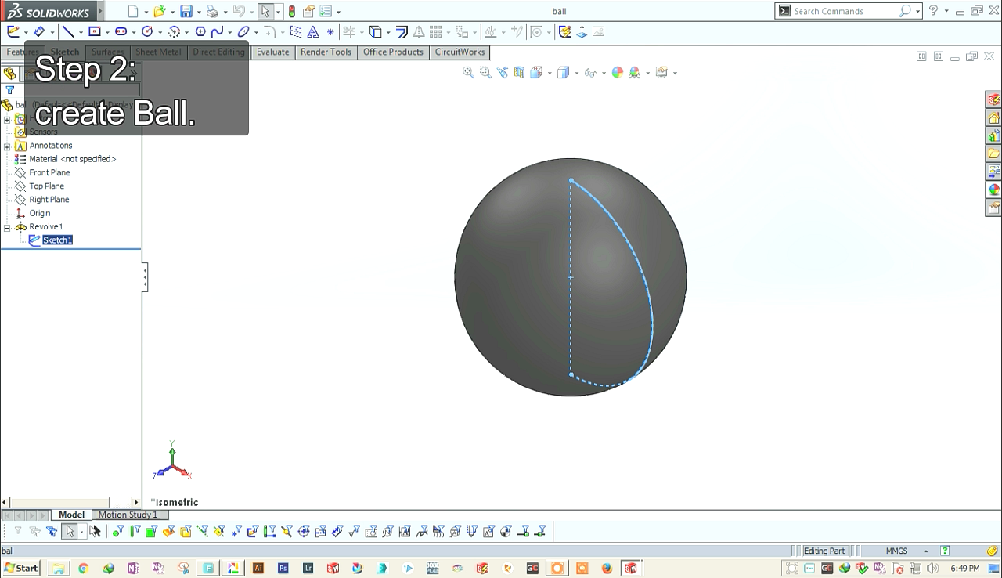Viewport: 1002px width, 578px height.
Task: Open View Orientation dropdown arrow
Action: (549, 73)
